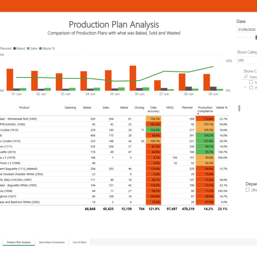Click the magnifier icon in the Store slicer search
The height and width of the screenshot is (257, 257).
point(246,77)
